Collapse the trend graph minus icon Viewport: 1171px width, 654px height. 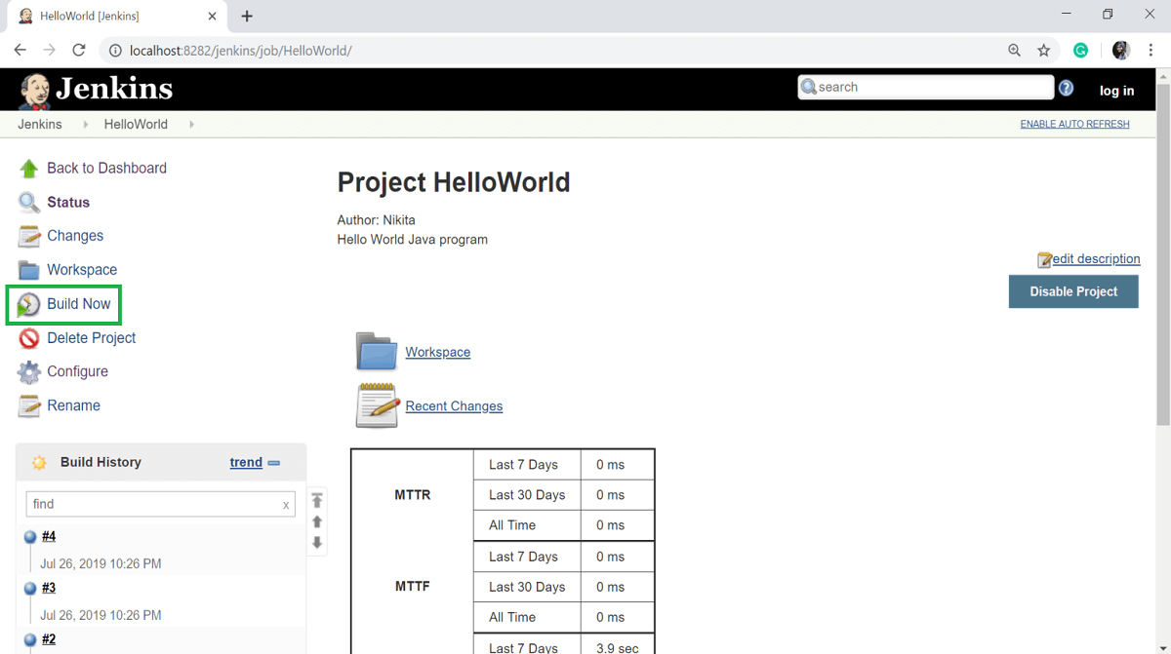pos(274,463)
